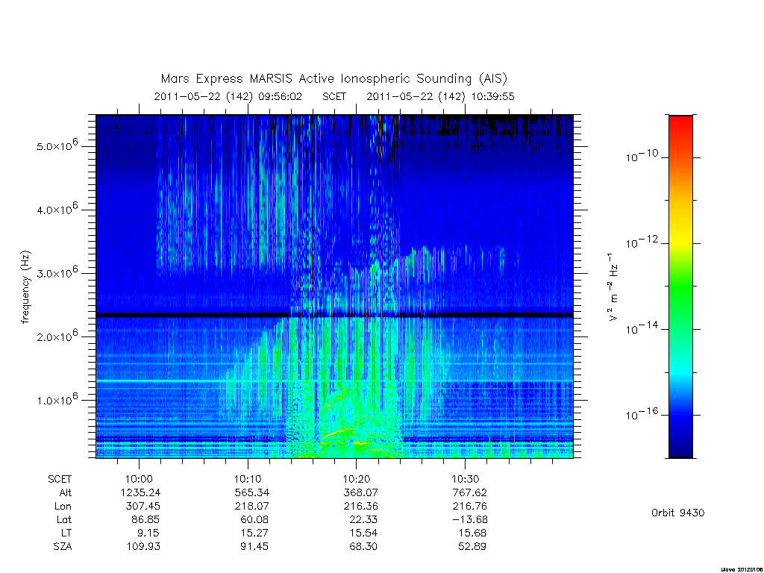The height and width of the screenshot is (573, 764).
Task: Click the SZA value 109.93
Action: pos(143,546)
